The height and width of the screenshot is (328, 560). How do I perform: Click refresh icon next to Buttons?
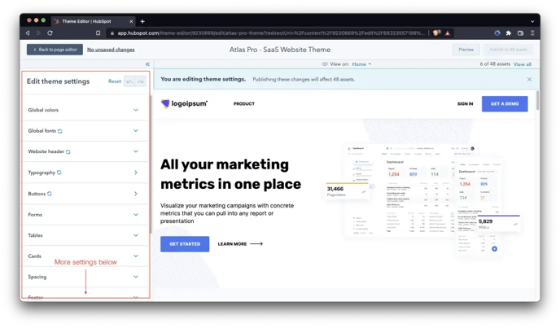[x=50, y=194]
